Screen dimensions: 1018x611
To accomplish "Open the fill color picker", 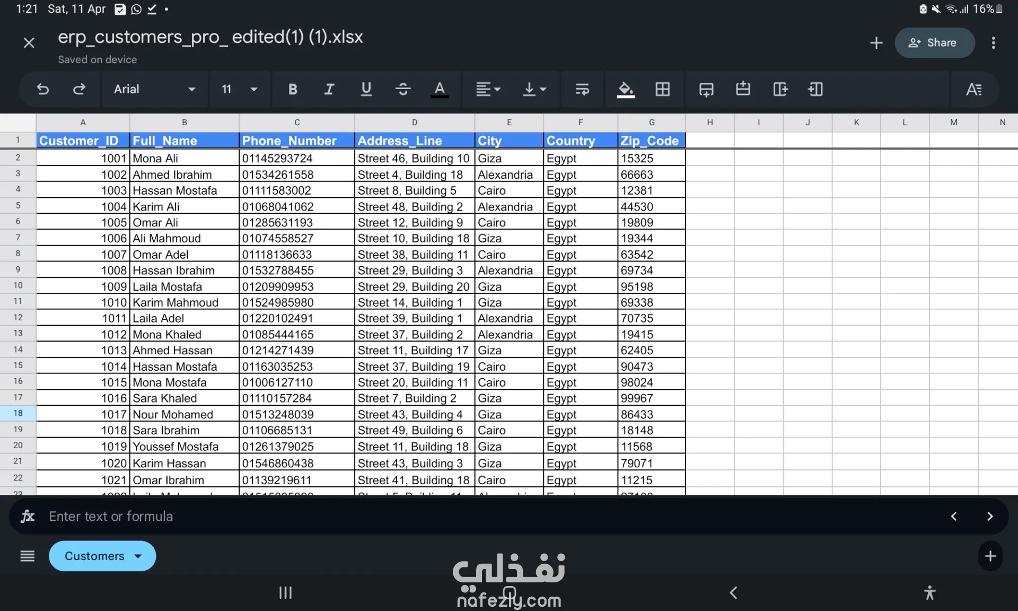I will click(626, 89).
